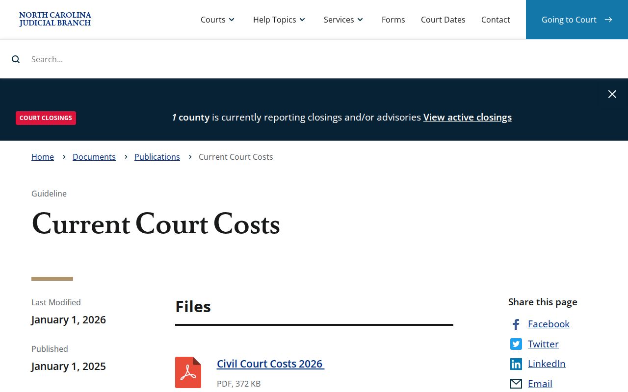The height and width of the screenshot is (392, 628).
Task: Go to Documents breadcrumb link
Action: pyautogui.click(x=94, y=157)
